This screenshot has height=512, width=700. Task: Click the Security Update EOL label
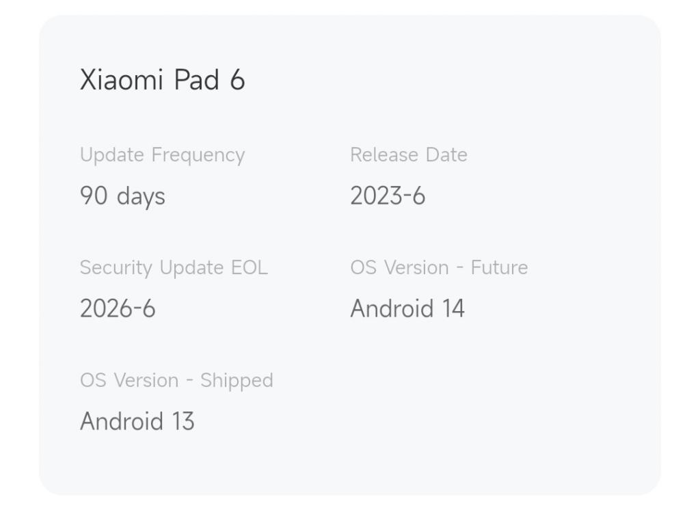coord(174,268)
